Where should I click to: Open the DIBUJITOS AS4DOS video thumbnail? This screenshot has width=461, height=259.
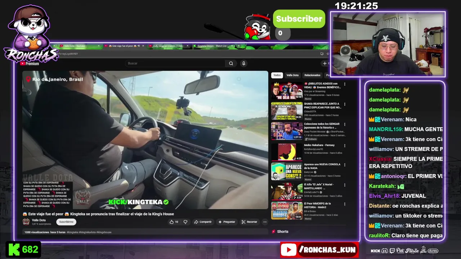click(x=287, y=91)
